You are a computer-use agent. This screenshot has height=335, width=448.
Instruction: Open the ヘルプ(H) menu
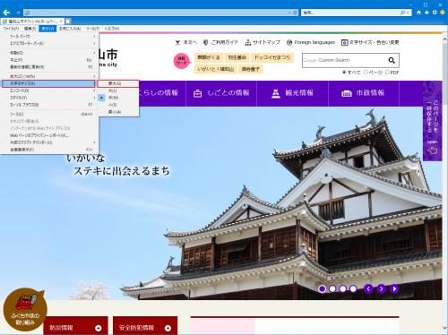tap(112, 29)
